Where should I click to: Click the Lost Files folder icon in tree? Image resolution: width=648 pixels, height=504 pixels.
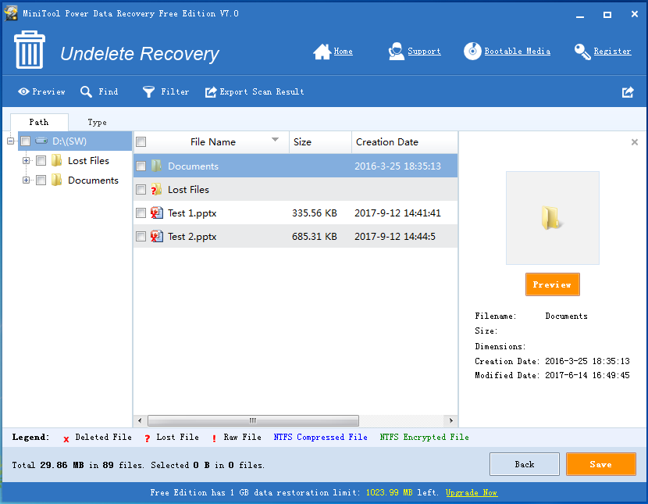click(57, 160)
